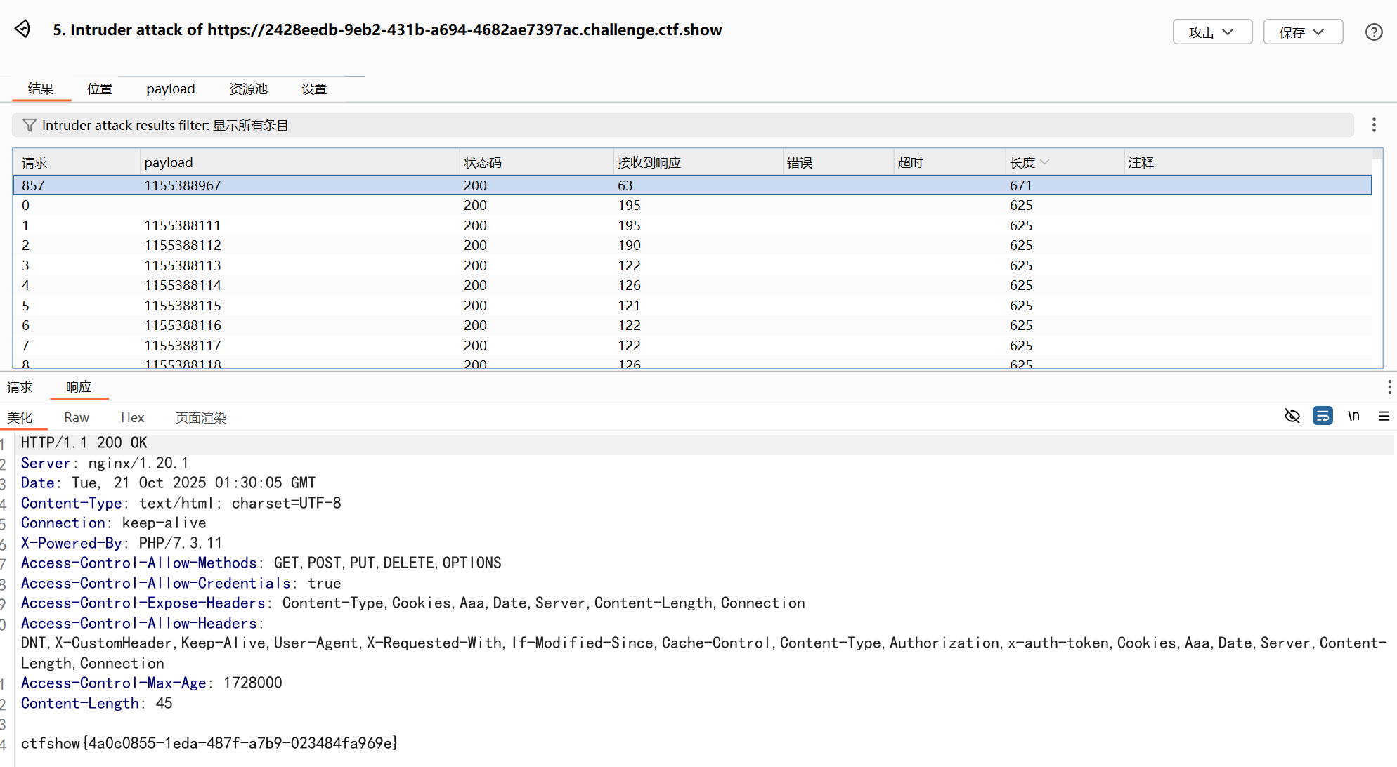This screenshot has width=1397, height=767.
Task: Select the Hex view tab
Action: click(132, 418)
